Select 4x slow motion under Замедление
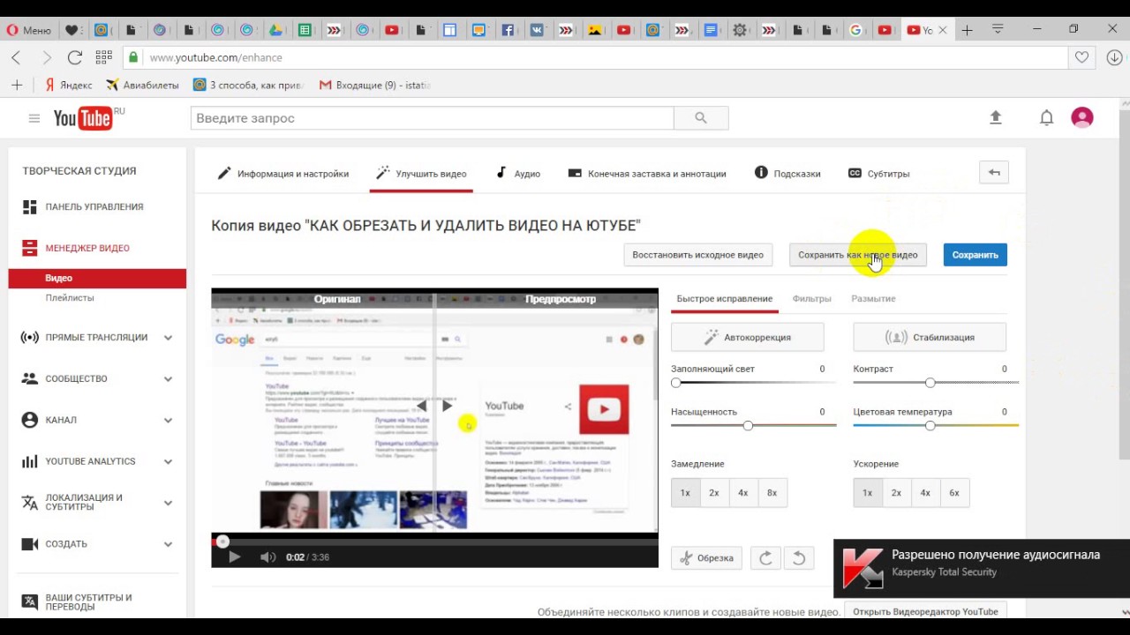This screenshot has width=1130, height=635. [743, 493]
